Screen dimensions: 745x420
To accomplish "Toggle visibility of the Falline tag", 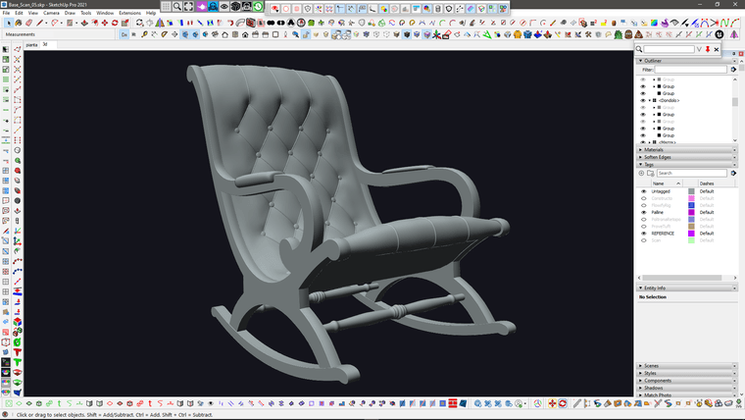I will 644,212.
